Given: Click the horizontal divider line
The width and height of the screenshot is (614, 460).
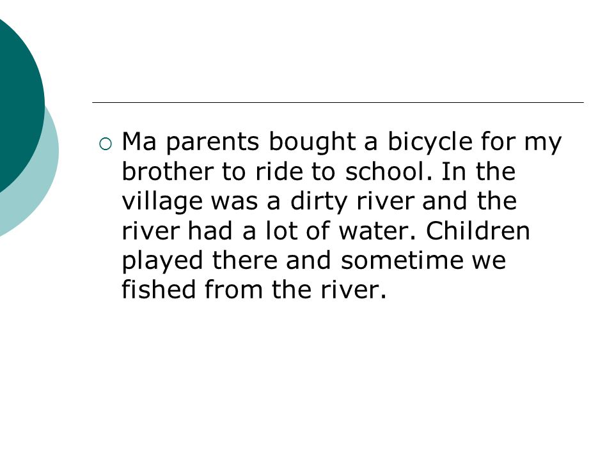Looking at the screenshot, I should (x=338, y=102).
